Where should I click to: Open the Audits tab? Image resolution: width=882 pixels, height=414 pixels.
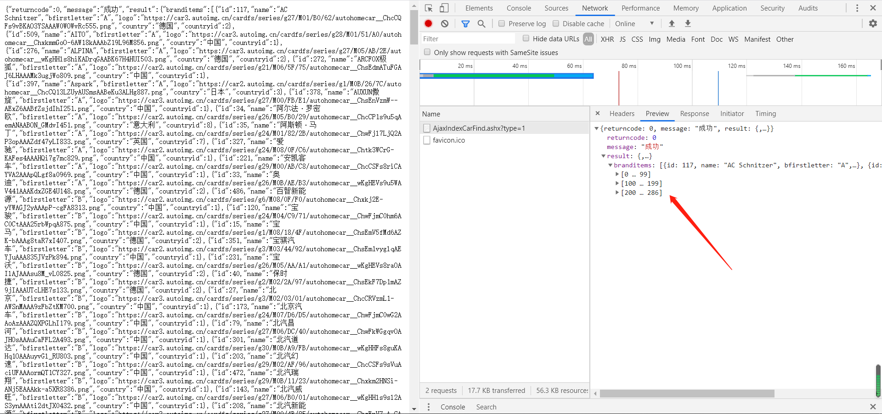tap(808, 8)
